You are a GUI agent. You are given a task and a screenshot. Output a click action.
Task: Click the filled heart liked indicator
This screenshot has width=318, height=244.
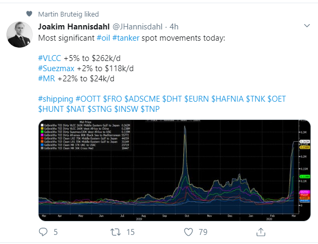point(29,14)
